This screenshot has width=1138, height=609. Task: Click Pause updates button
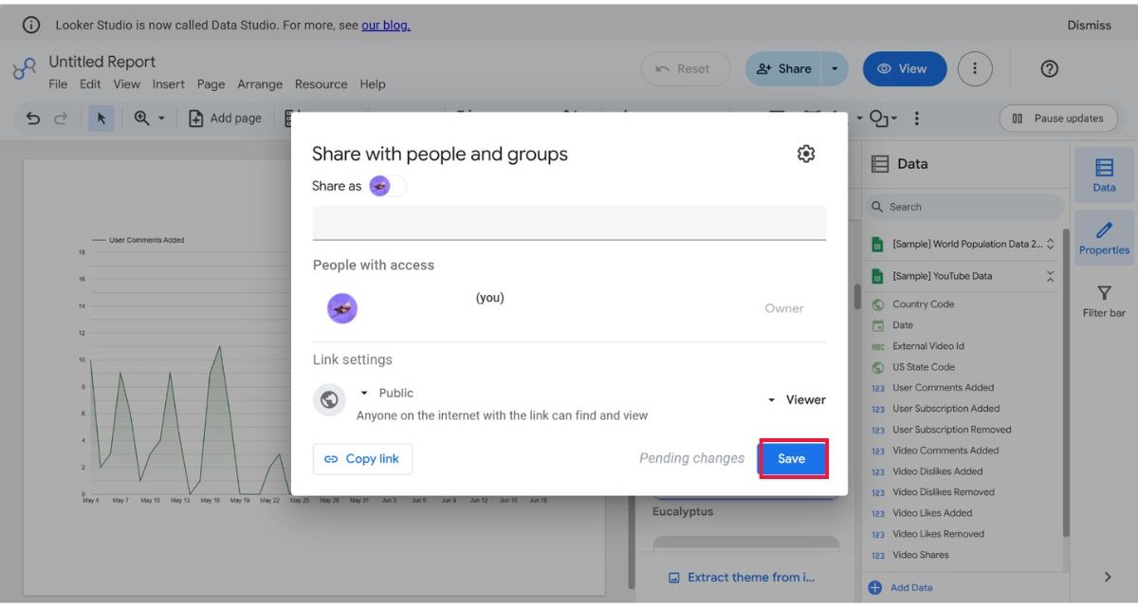[x=1057, y=119]
